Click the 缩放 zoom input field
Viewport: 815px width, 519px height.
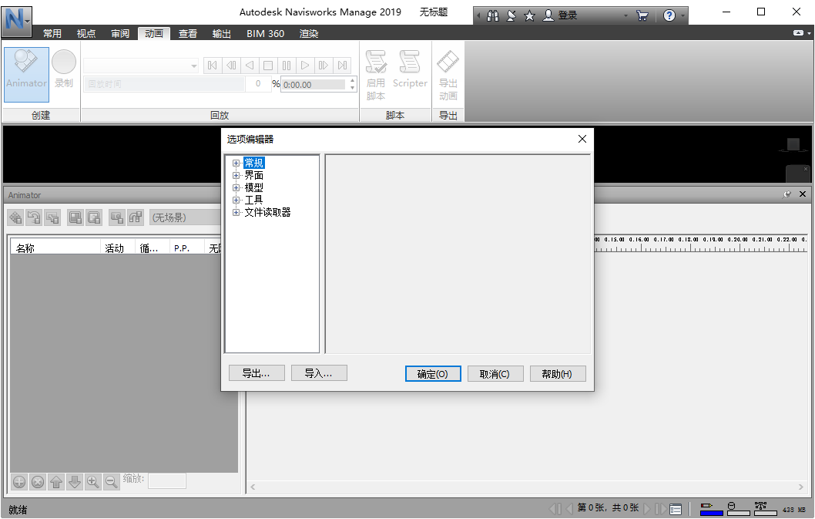click(x=167, y=481)
